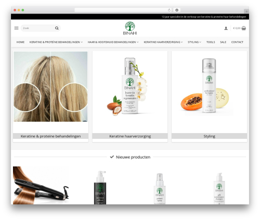Open the CONTACT menu item
This screenshot has width=260, height=220.
coord(237,42)
